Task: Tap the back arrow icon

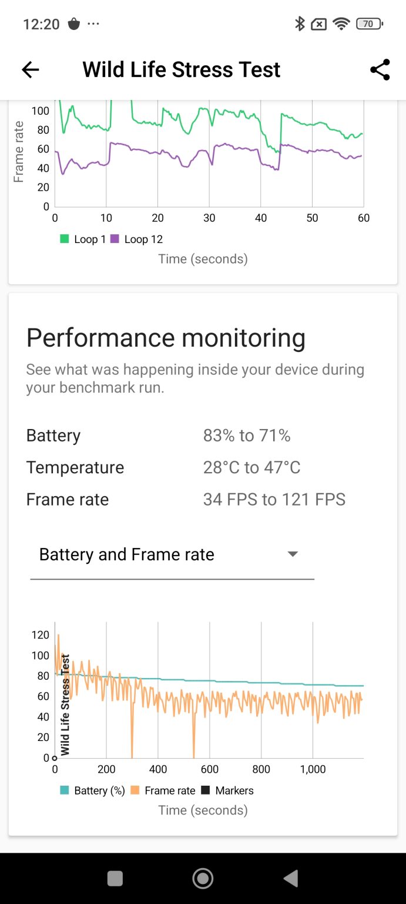Action: click(30, 70)
